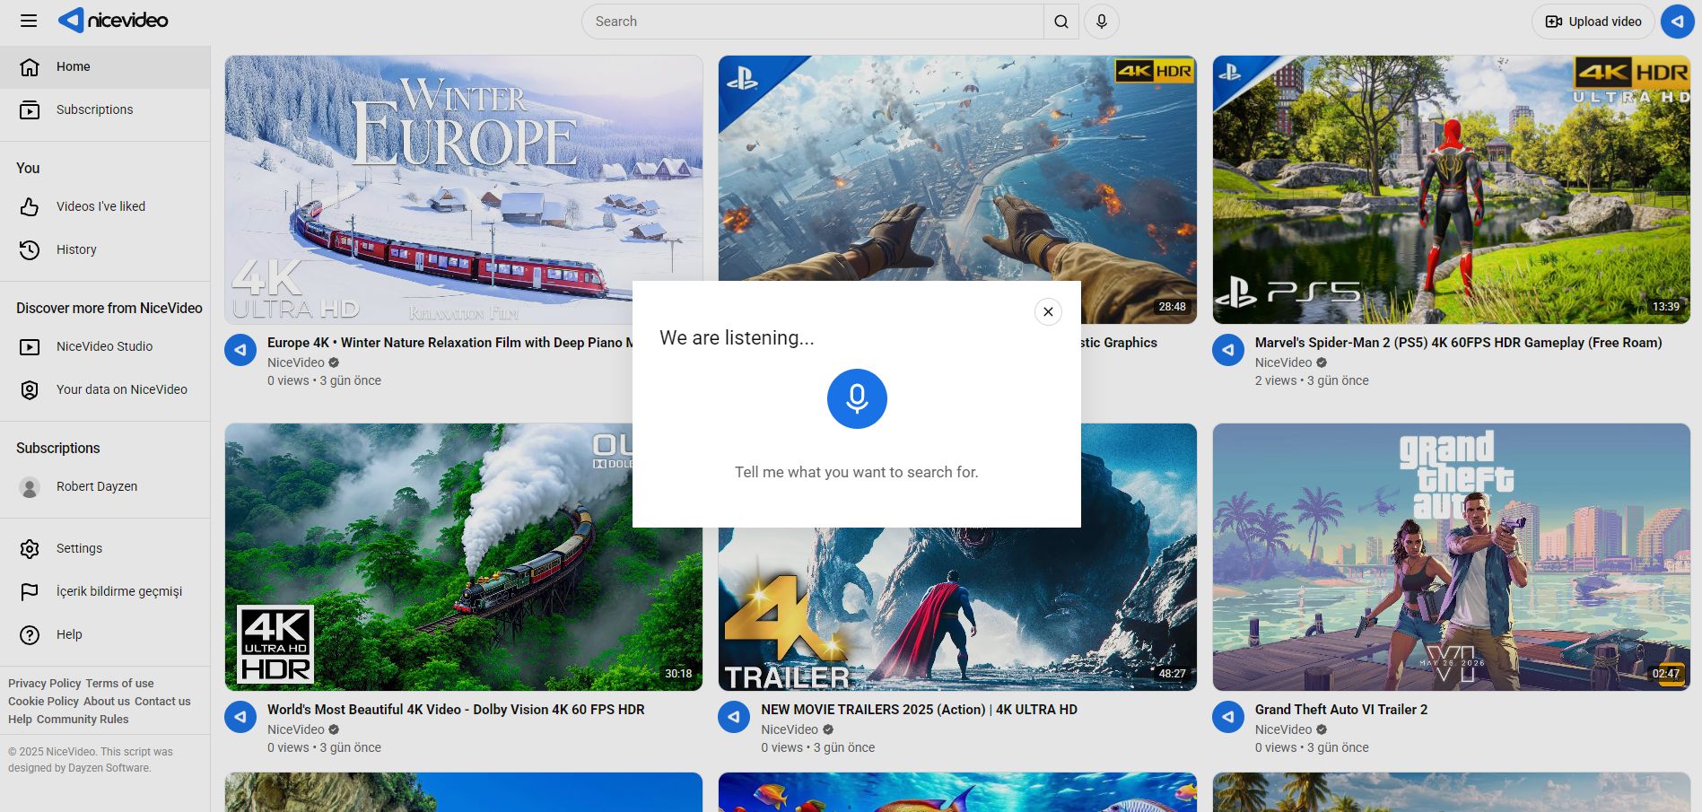1702x812 pixels.
Task: Click NiceVideo channel name under NEW MOVIE TRAILERS video
Action: click(x=790, y=729)
